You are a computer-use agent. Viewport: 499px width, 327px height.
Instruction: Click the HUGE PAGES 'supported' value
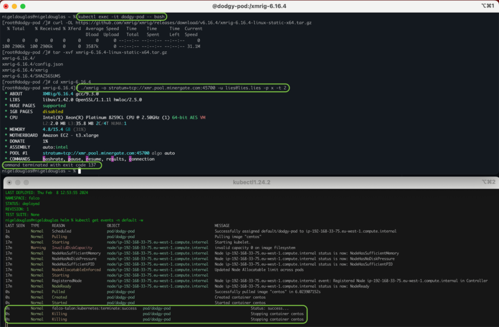click(x=54, y=106)
